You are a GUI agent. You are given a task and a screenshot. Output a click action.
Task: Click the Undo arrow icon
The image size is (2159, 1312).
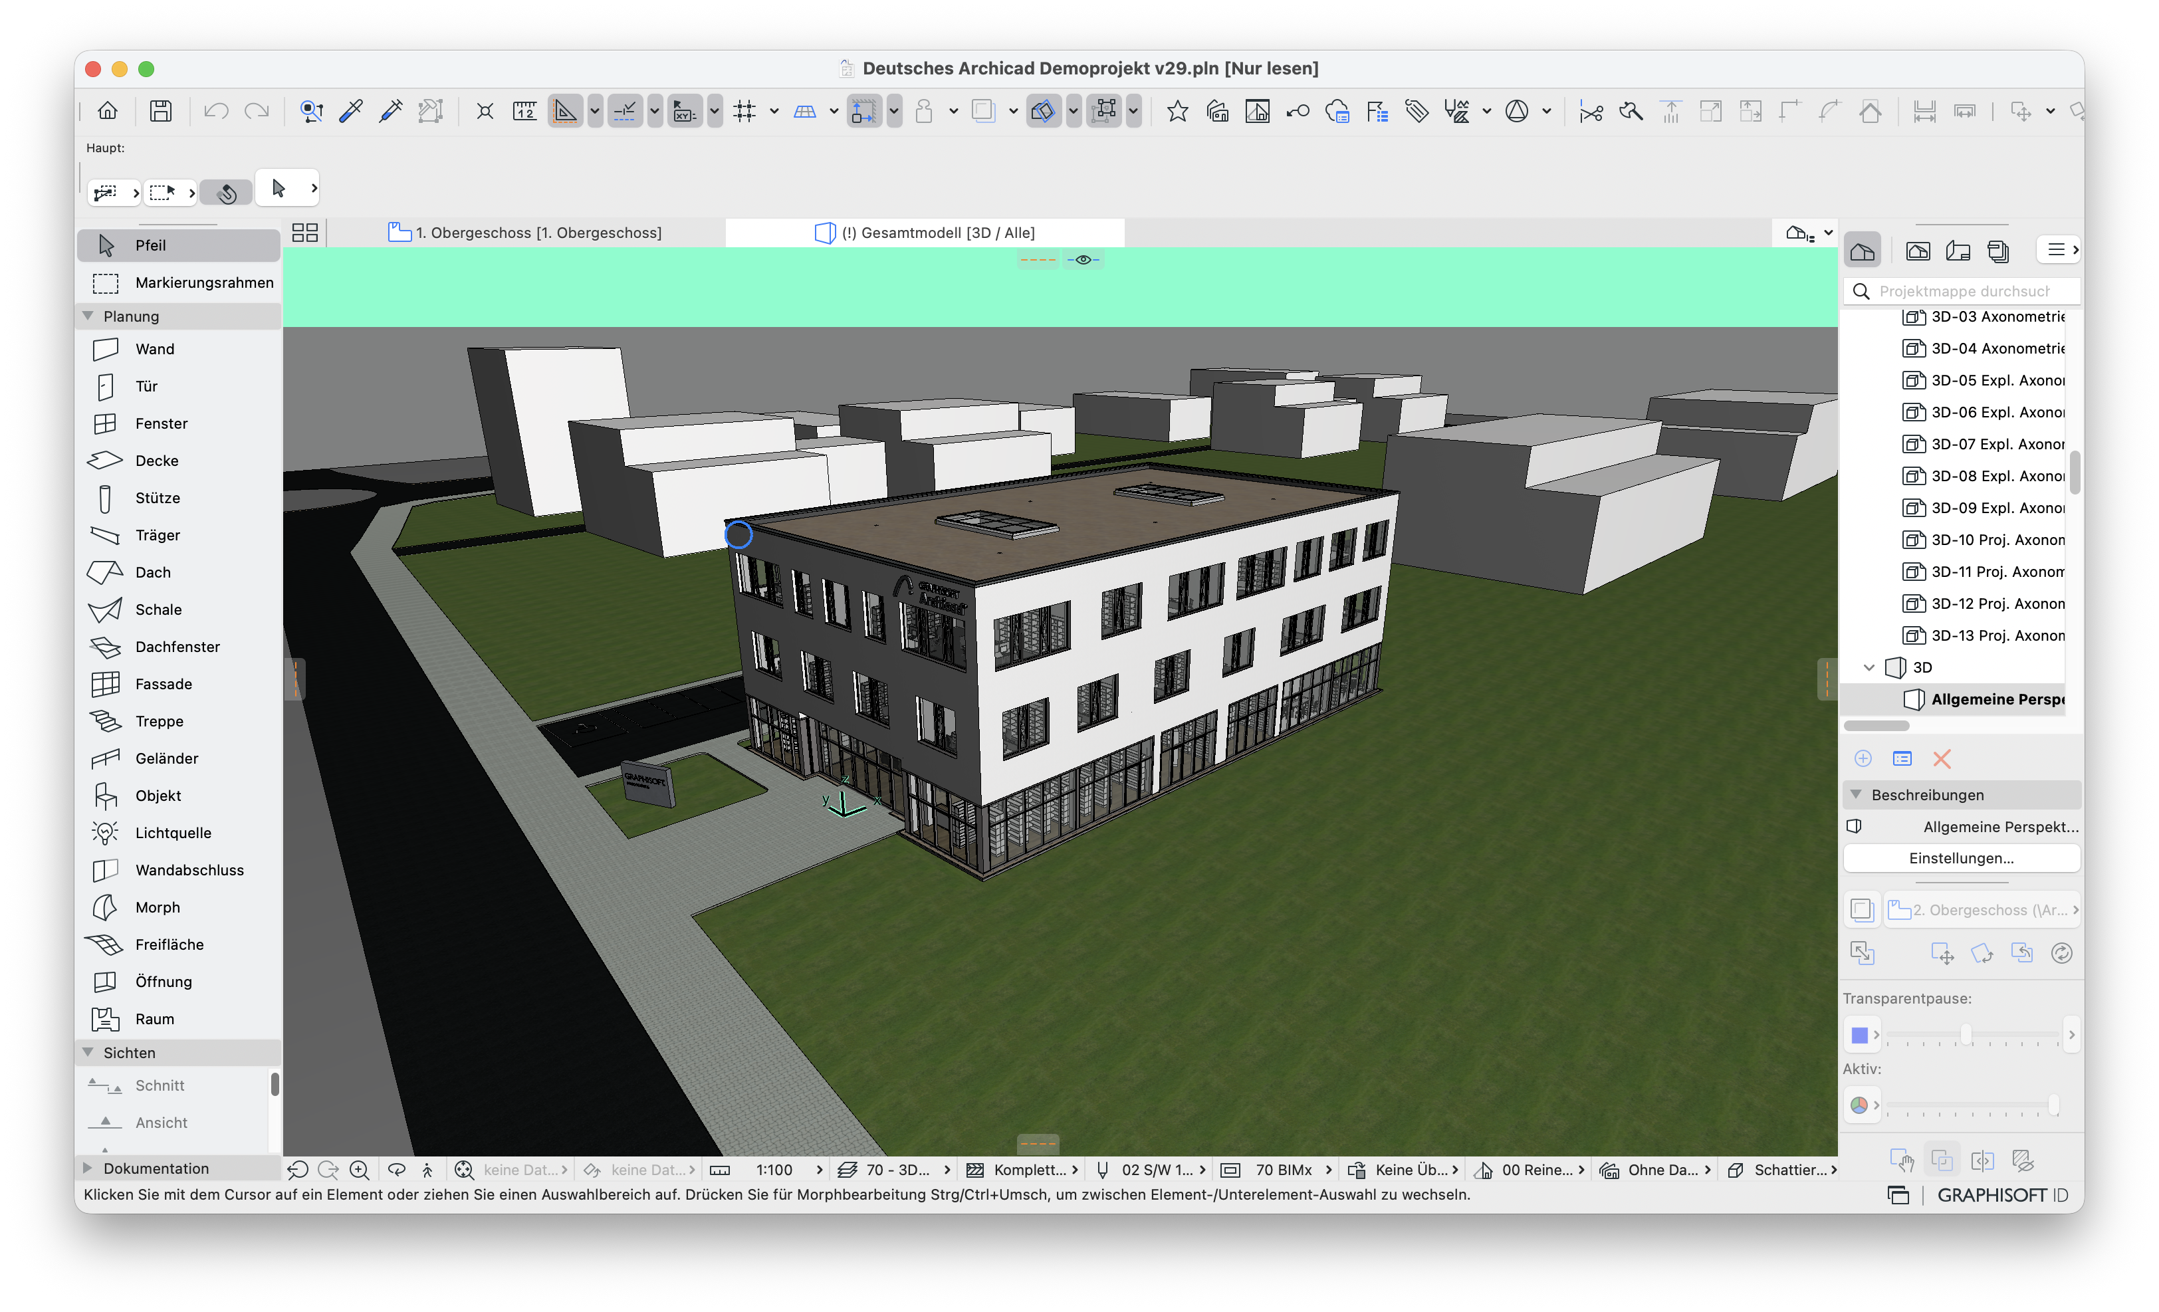(215, 111)
